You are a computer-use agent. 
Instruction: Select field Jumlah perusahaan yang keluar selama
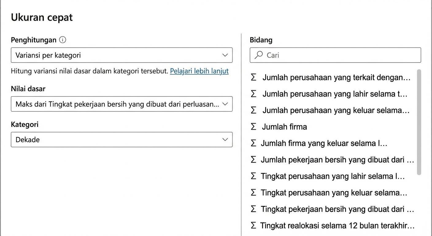click(336, 111)
